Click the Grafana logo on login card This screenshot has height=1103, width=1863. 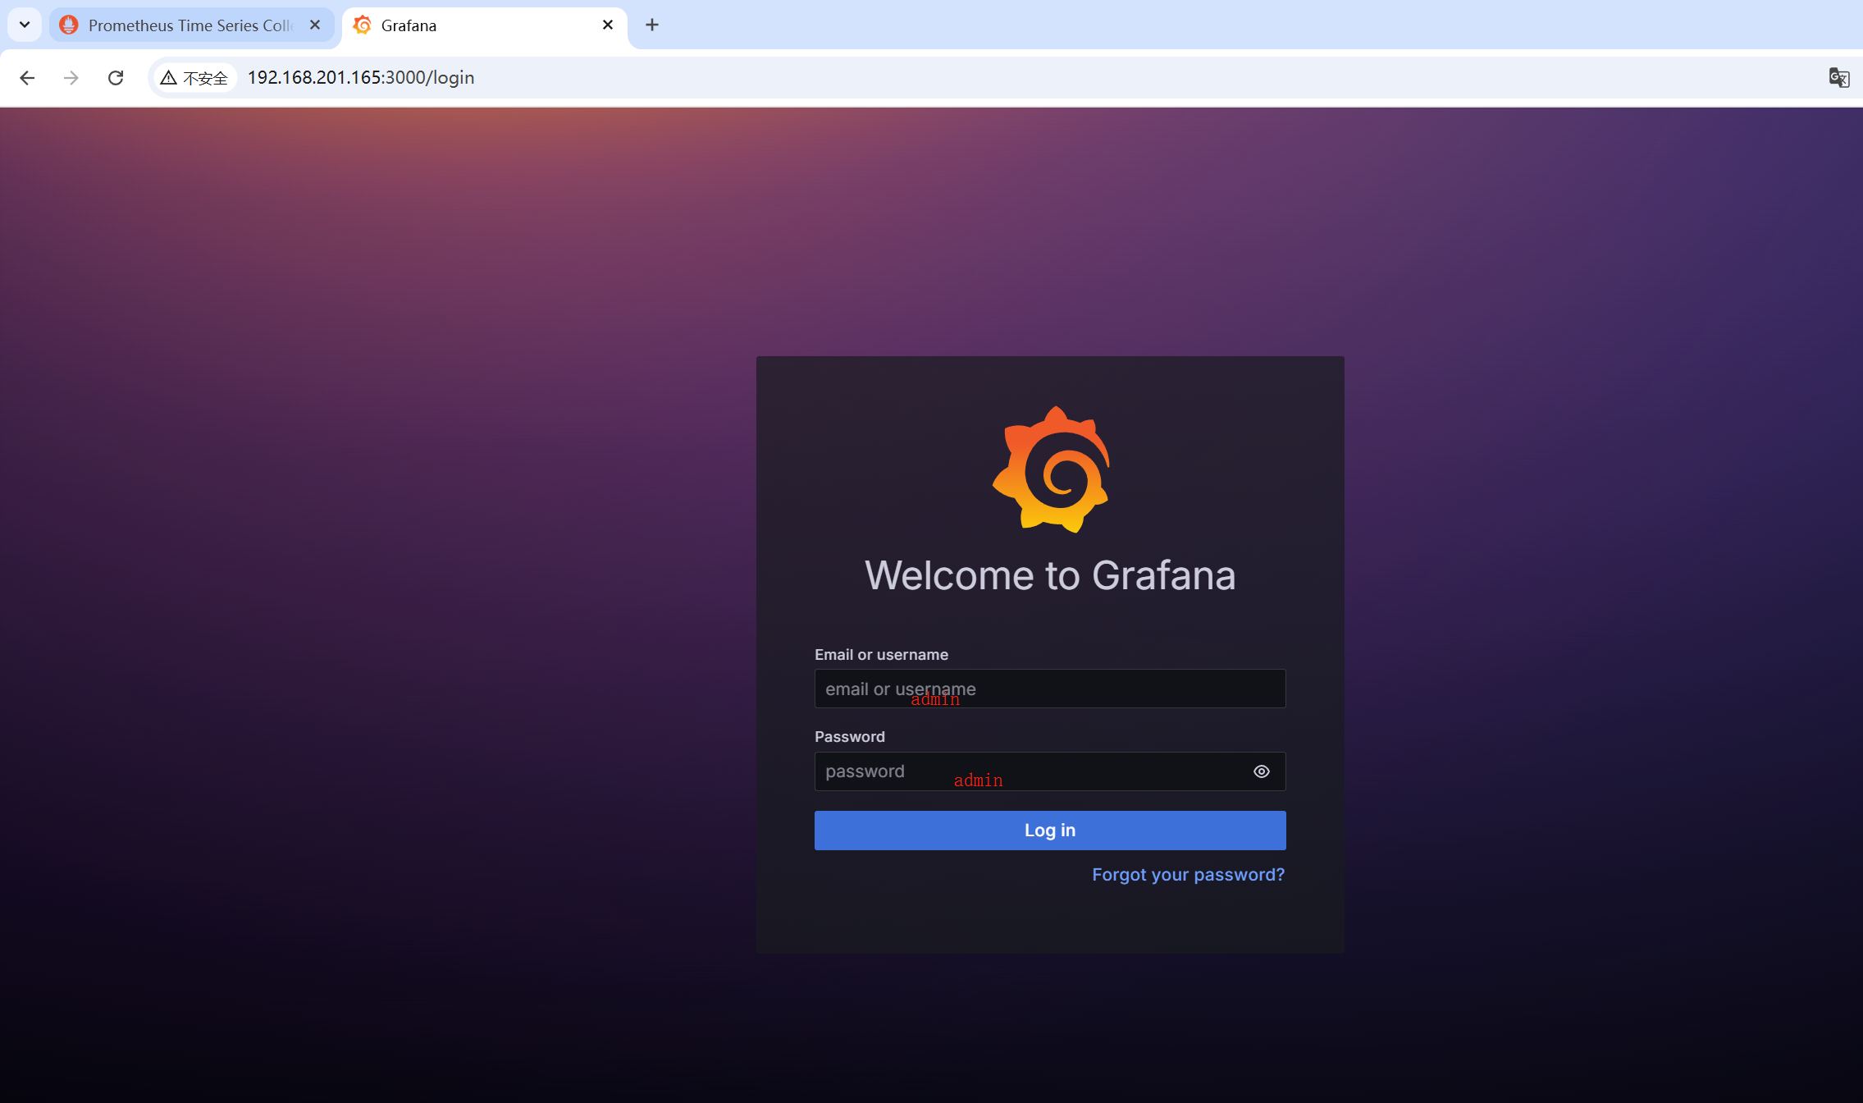point(1051,469)
